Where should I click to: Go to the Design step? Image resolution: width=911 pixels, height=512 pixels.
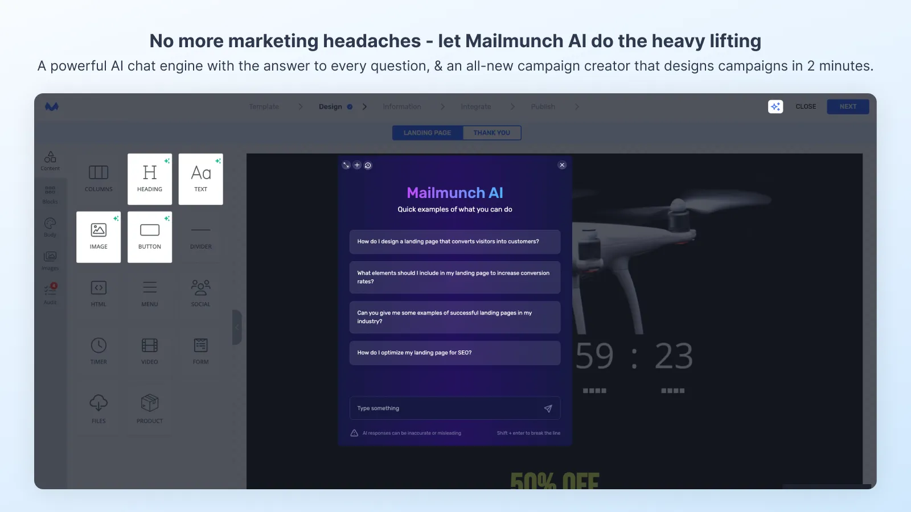coord(330,106)
